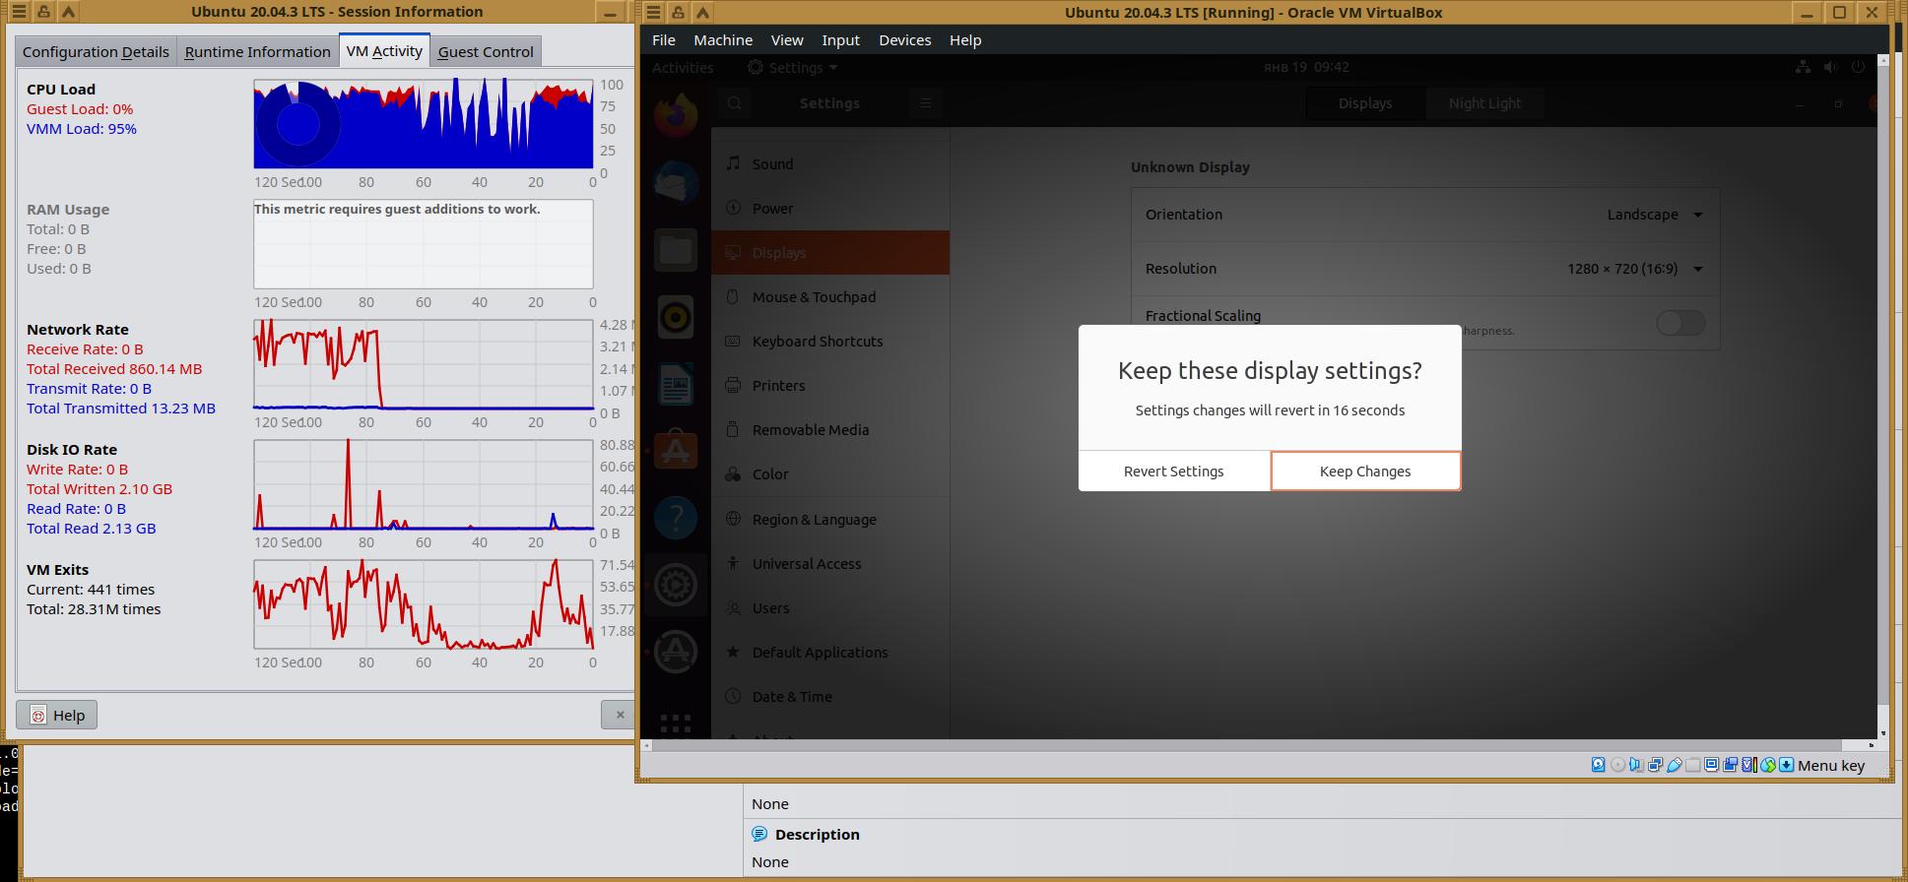Select the VM Activity tab
The image size is (1908, 882).
384,51
